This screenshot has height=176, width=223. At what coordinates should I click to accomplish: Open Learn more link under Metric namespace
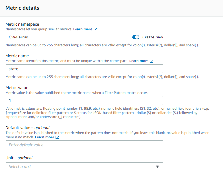click(83, 29)
